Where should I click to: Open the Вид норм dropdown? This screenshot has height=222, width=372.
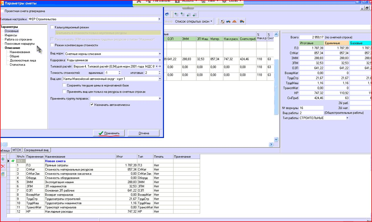click(160, 54)
